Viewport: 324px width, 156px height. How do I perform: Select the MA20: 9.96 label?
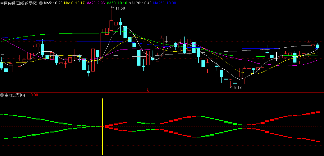coord(96,3)
